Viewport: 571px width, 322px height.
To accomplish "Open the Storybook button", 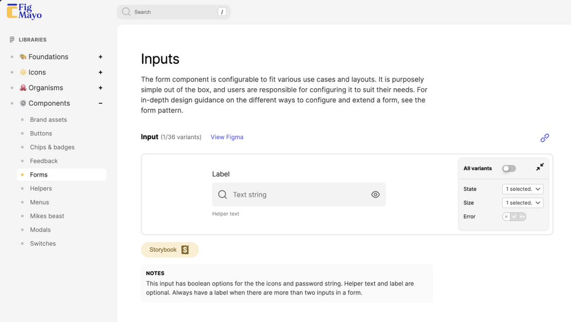I will coord(170,250).
